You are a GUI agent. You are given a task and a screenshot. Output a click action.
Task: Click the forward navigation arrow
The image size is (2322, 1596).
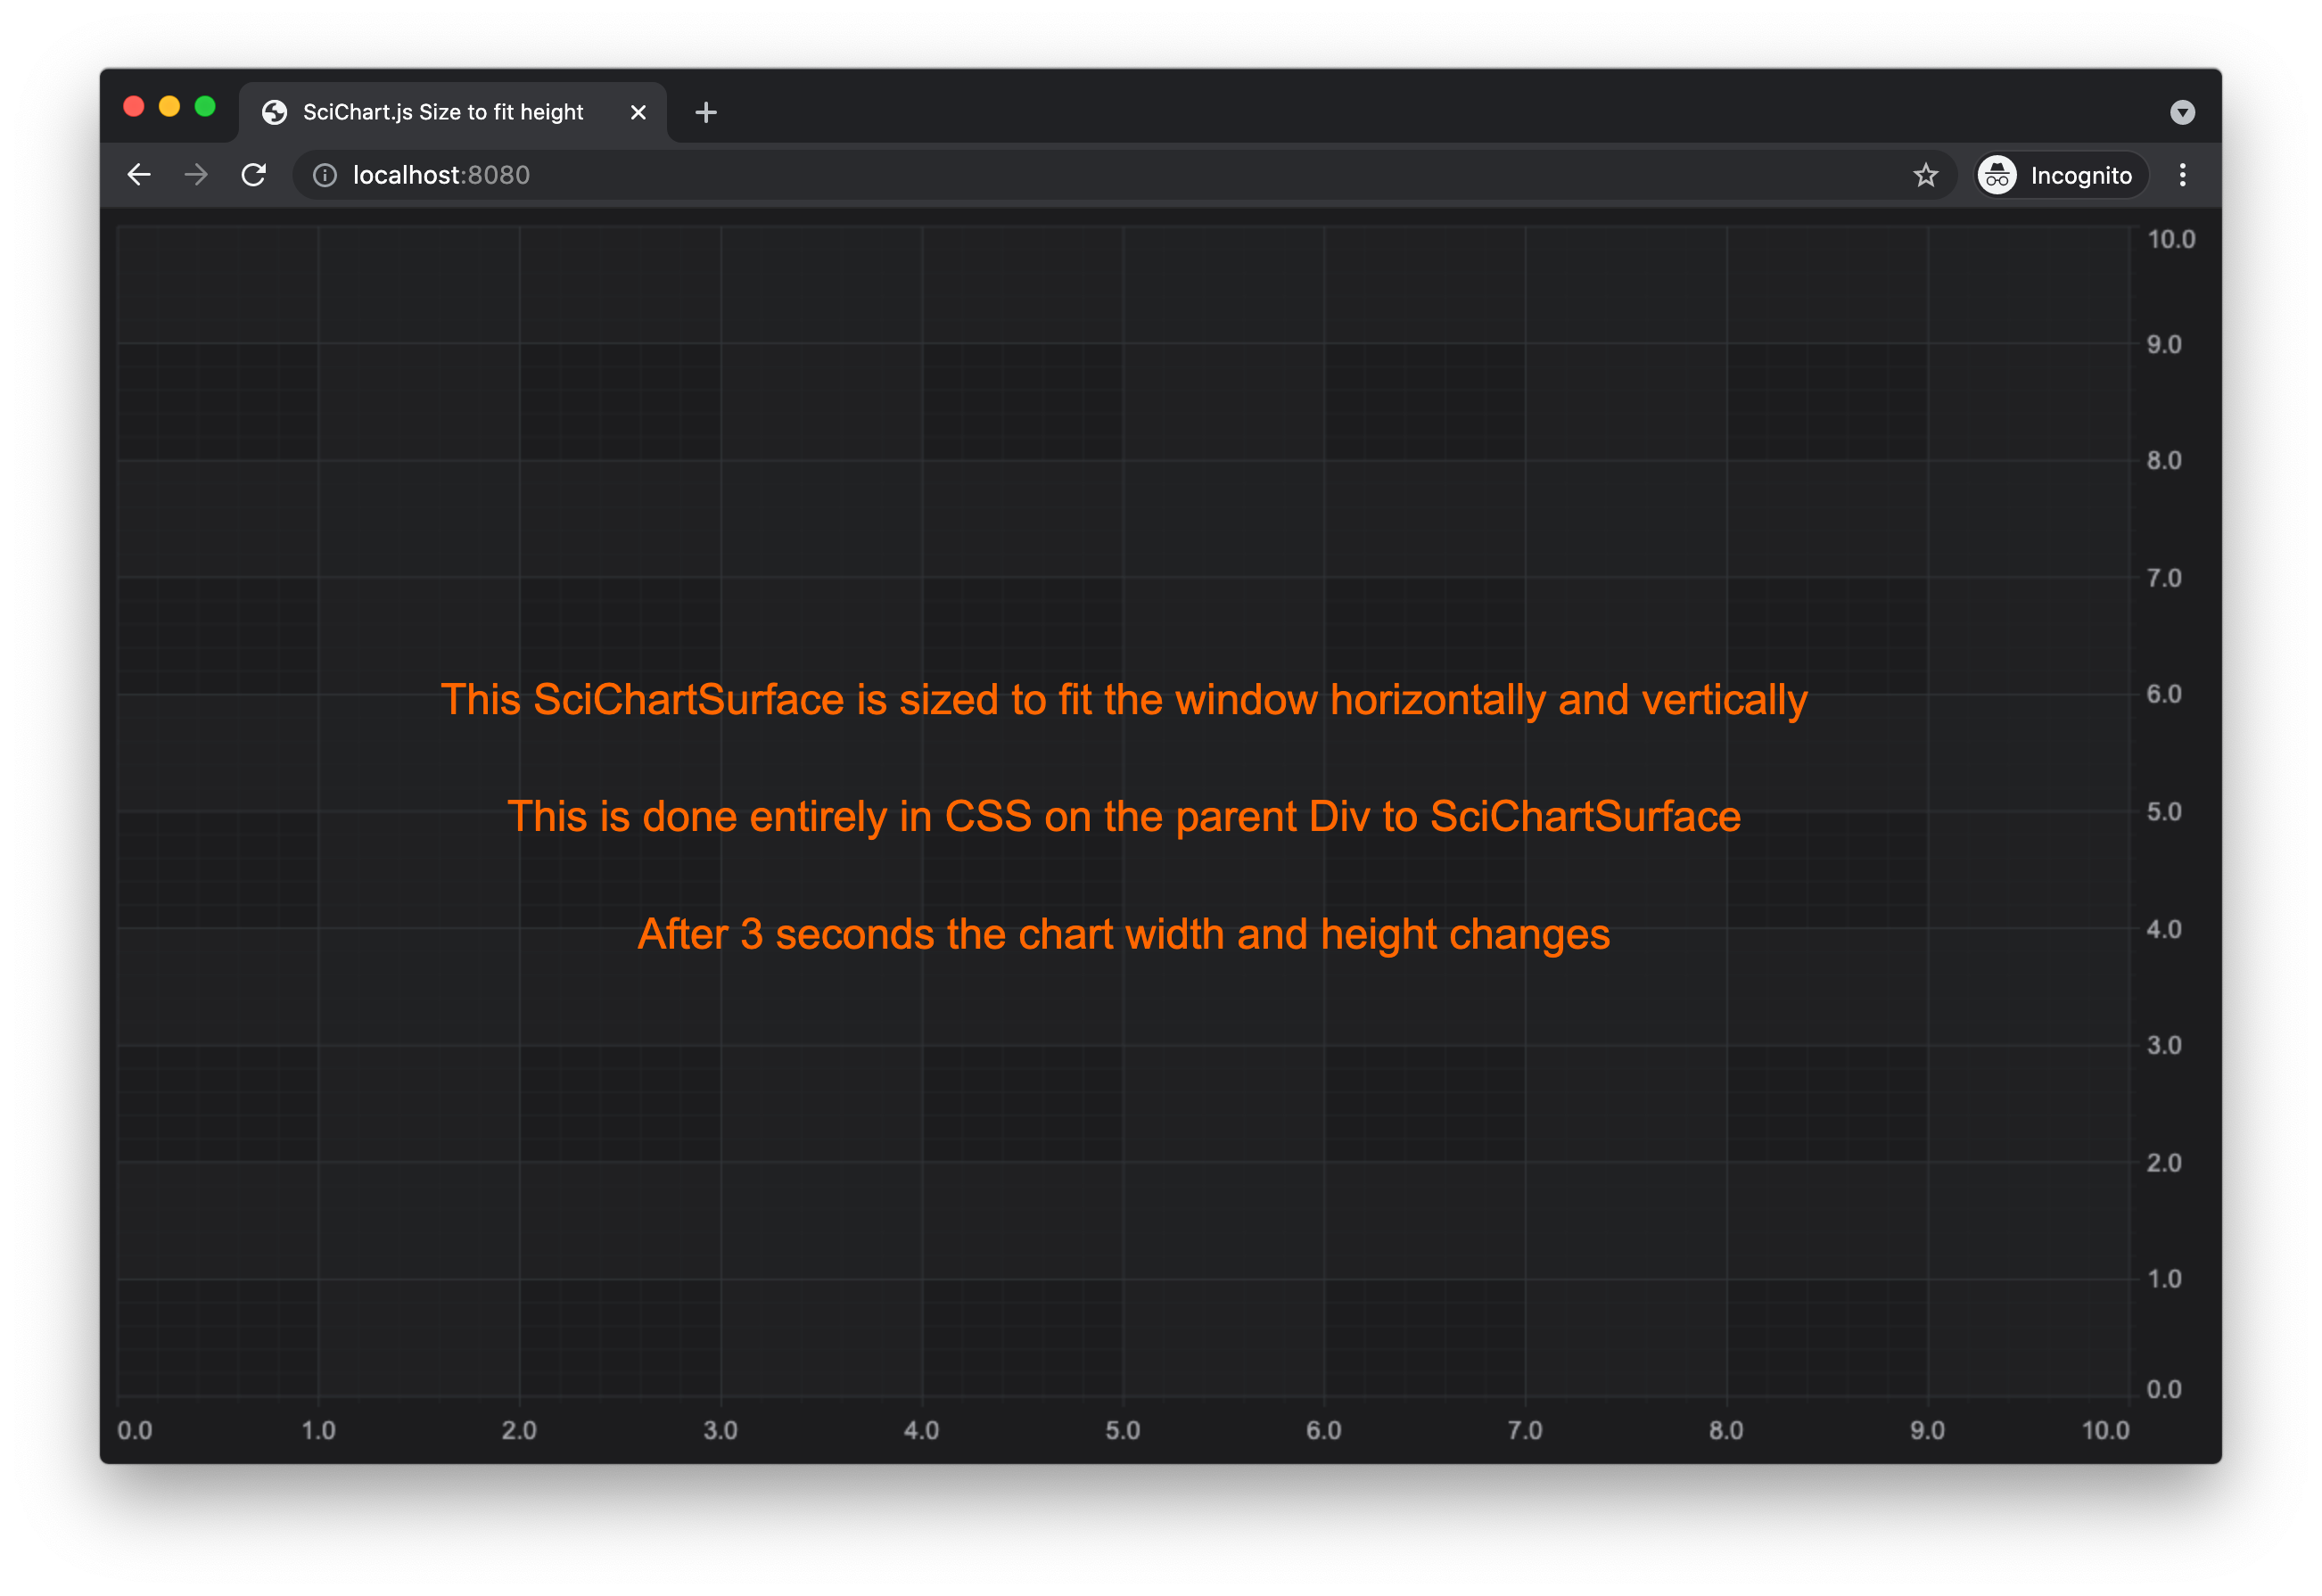pyautogui.click(x=196, y=175)
